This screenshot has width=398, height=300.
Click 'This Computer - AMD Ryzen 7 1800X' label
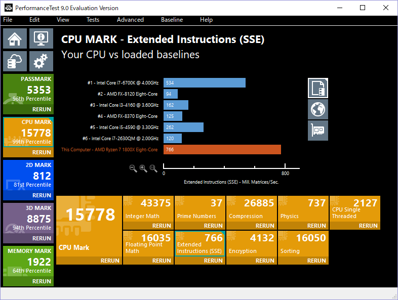click(x=109, y=150)
